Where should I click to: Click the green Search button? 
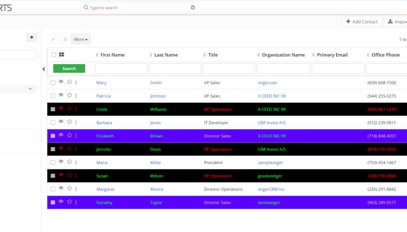pyautogui.click(x=69, y=68)
